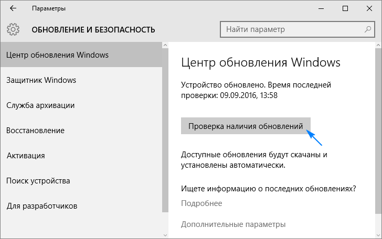Open 'Защитник Windows' section
This screenshot has width=382, height=239.
point(41,80)
